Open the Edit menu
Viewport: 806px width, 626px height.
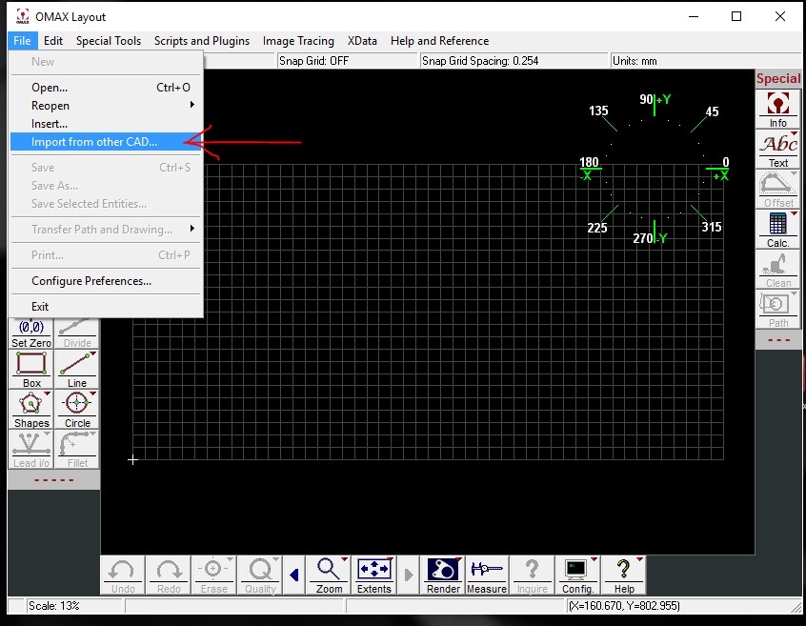(x=53, y=41)
